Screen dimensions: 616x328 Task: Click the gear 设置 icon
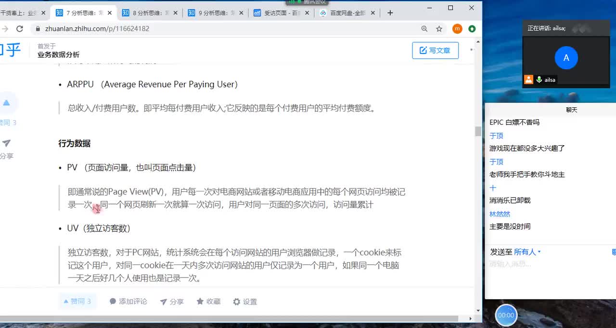236,302
